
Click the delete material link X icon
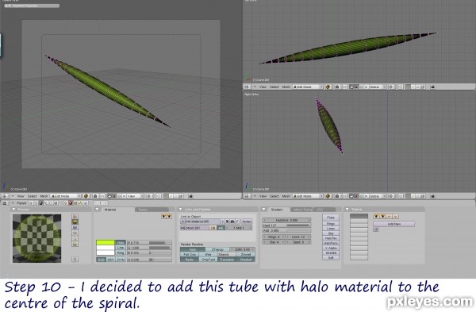point(228,221)
